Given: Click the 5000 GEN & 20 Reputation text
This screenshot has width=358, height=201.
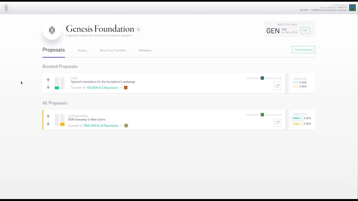Looking at the screenshot, I should tap(101, 126).
